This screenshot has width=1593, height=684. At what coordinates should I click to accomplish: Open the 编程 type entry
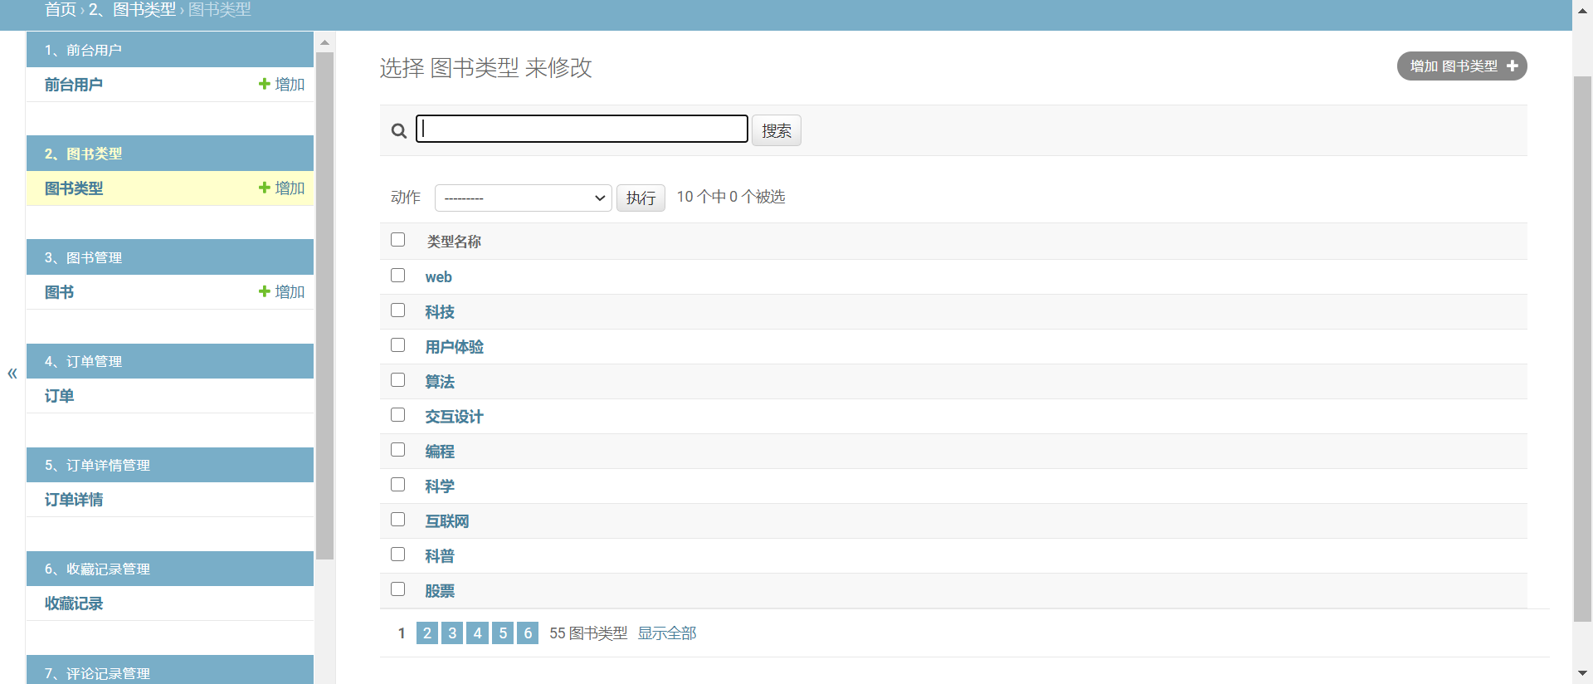440,452
